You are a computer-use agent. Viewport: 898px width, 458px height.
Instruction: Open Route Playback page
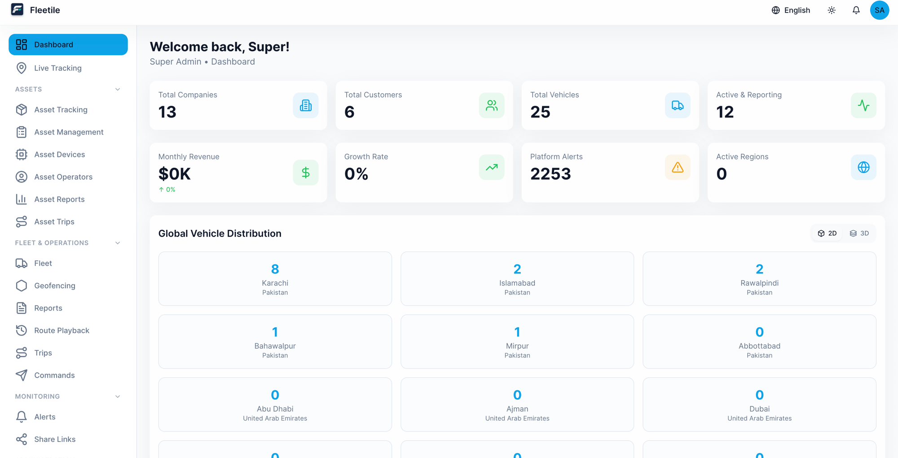[x=68, y=330]
